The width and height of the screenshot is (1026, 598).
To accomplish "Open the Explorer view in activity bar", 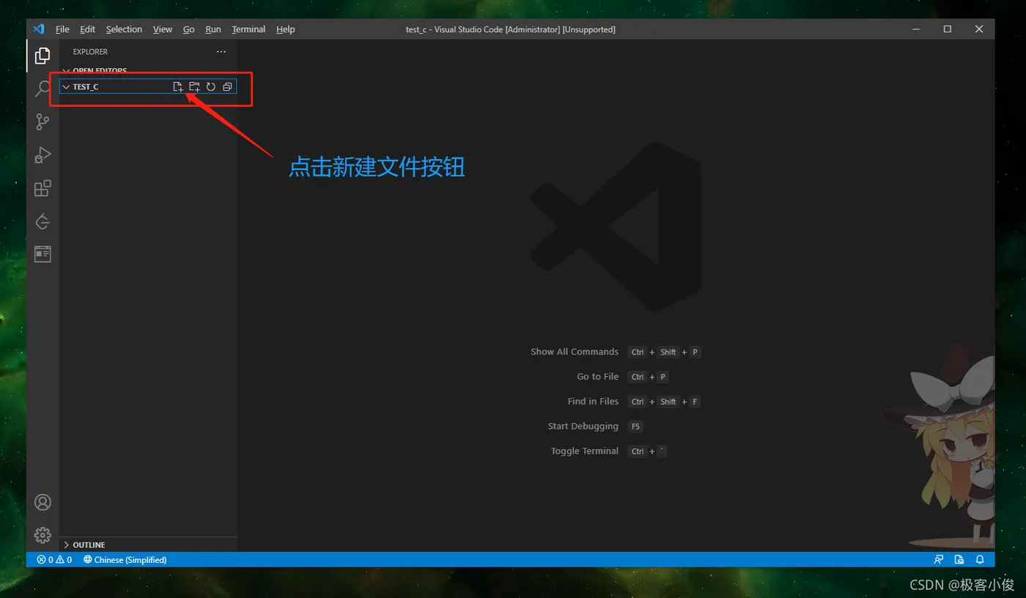I will tap(43, 56).
